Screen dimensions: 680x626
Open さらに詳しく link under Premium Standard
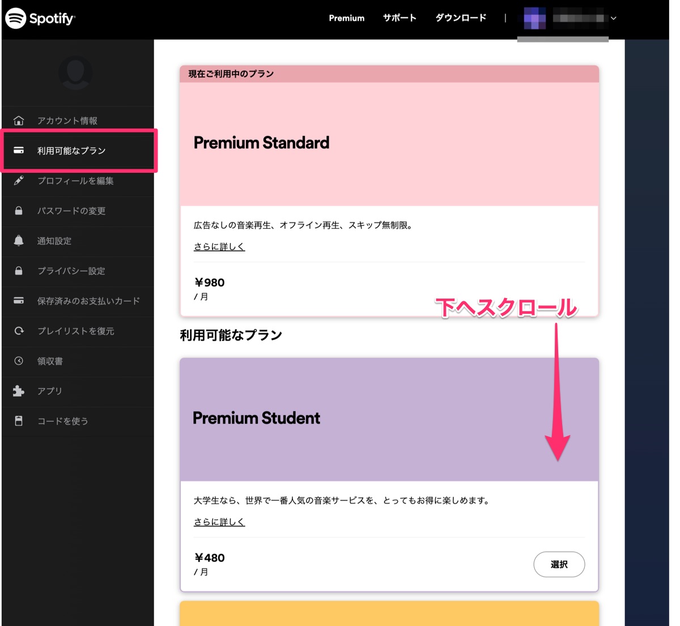[219, 247]
